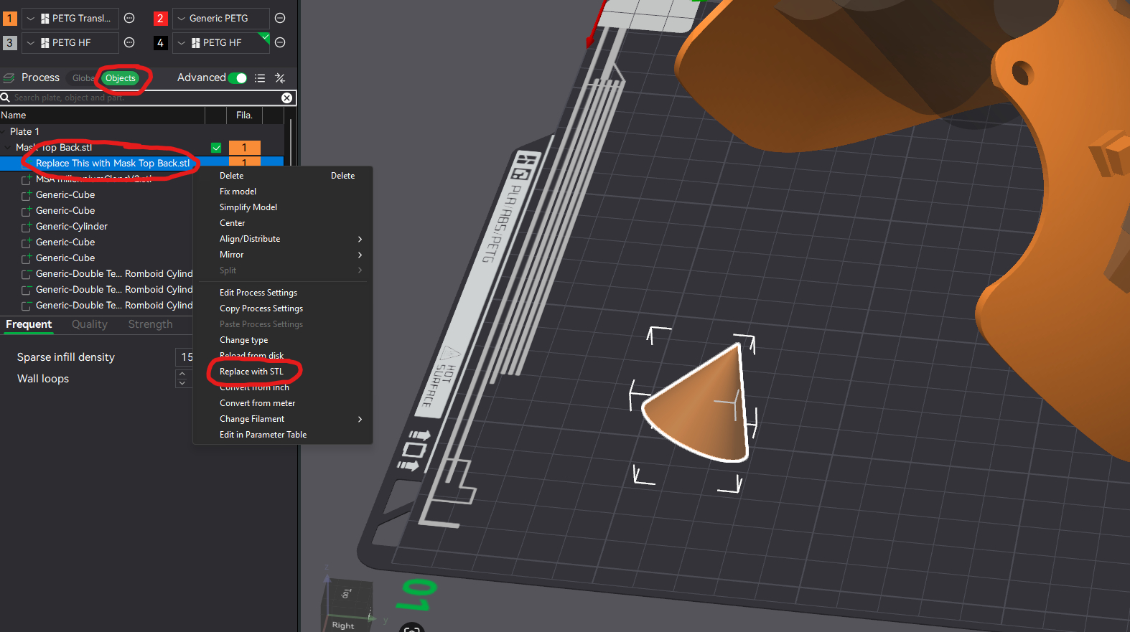The width and height of the screenshot is (1130, 632).
Task: Clear the object search field
Action: click(x=286, y=98)
